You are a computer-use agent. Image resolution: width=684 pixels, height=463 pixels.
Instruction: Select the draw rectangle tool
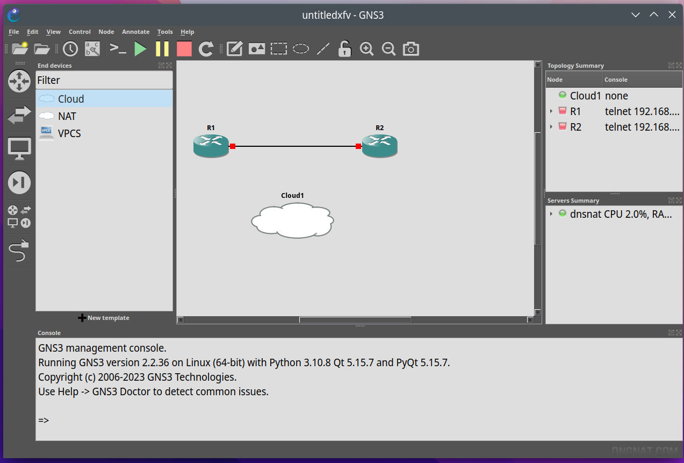coord(278,49)
